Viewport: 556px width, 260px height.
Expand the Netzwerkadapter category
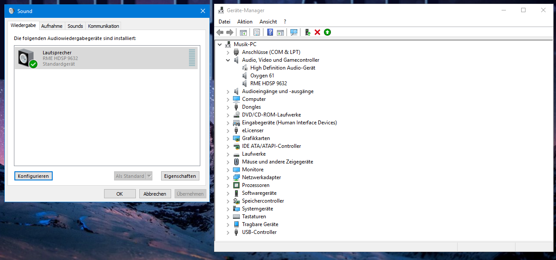pyautogui.click(x=228, y=177)
